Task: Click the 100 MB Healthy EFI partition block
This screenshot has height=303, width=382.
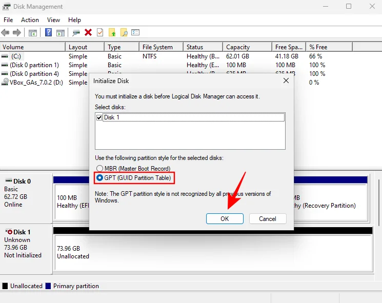Action: [x=72, y=201]
